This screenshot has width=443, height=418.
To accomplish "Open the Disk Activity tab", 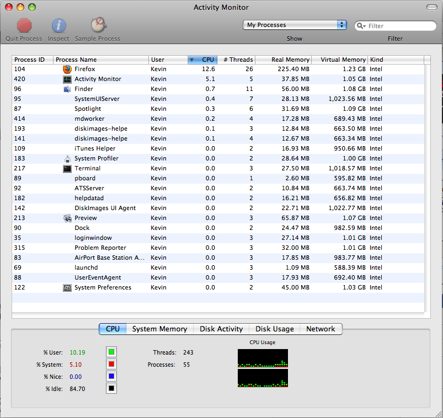I will click(x=221, y=329).
